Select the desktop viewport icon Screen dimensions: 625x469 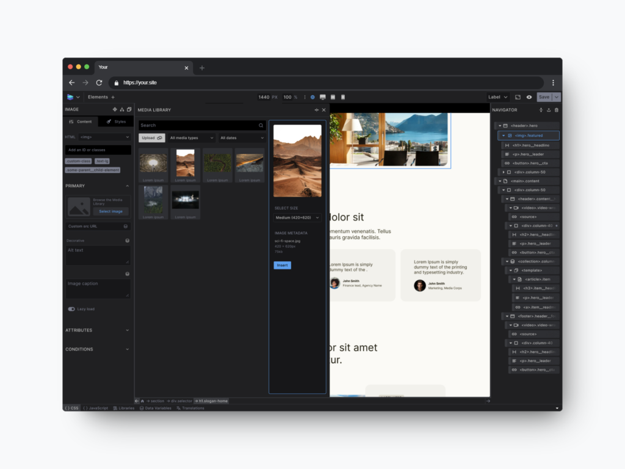[x=322, y=97]
